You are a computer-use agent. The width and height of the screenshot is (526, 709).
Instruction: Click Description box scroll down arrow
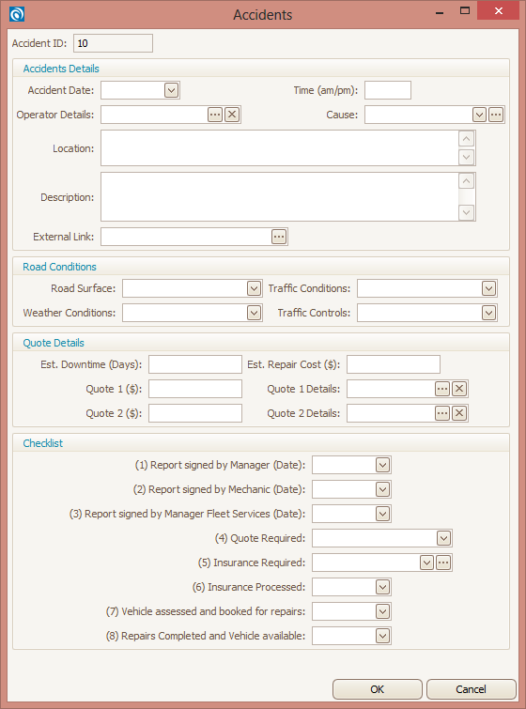pos(466,212)
